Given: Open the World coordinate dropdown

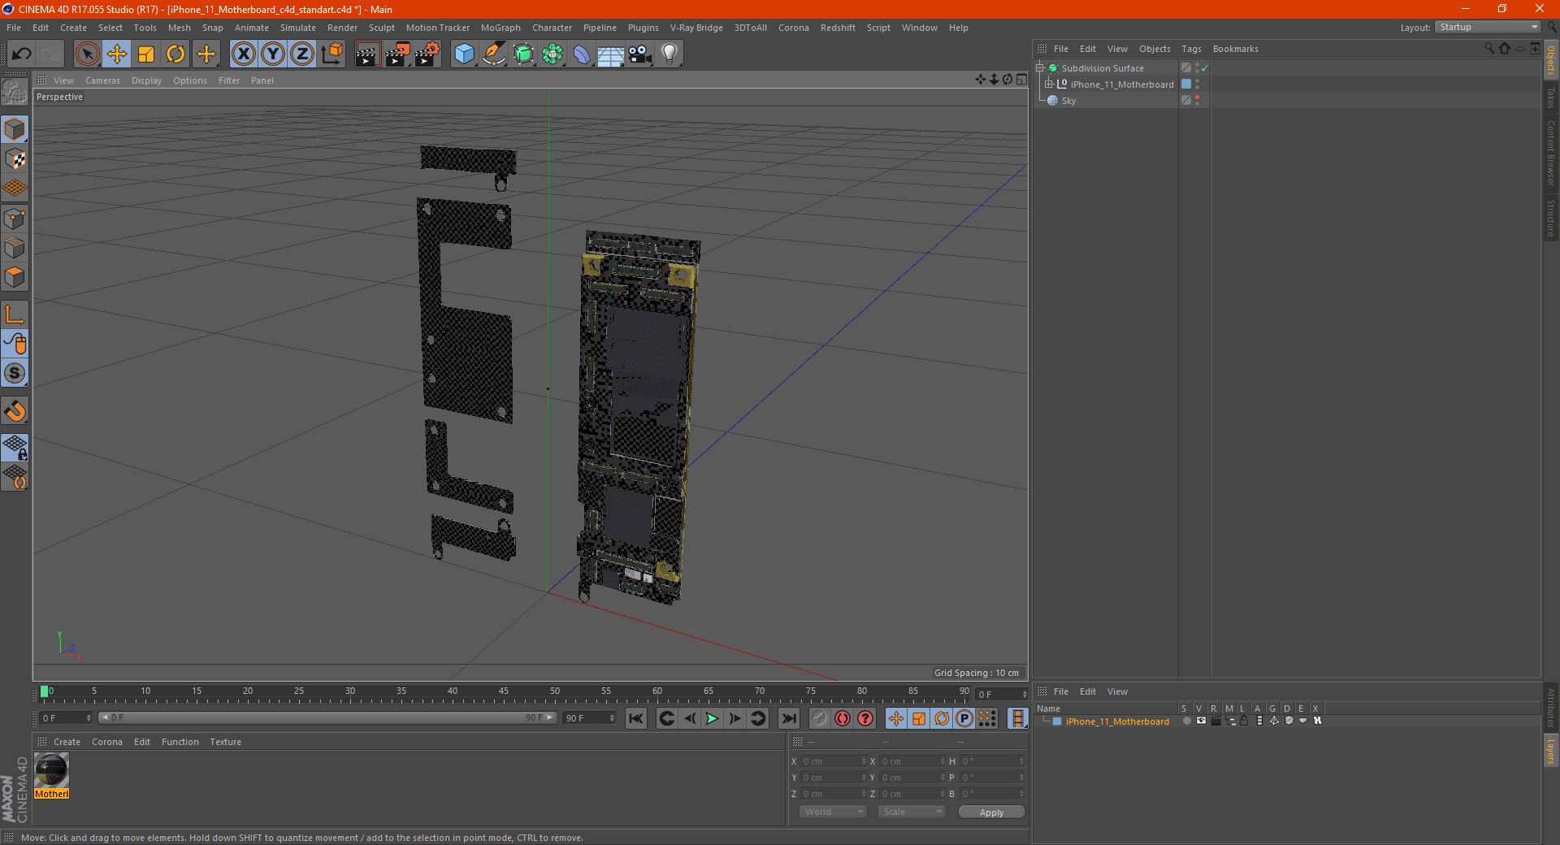Looking at the screenshot, I should coord(833,812).
